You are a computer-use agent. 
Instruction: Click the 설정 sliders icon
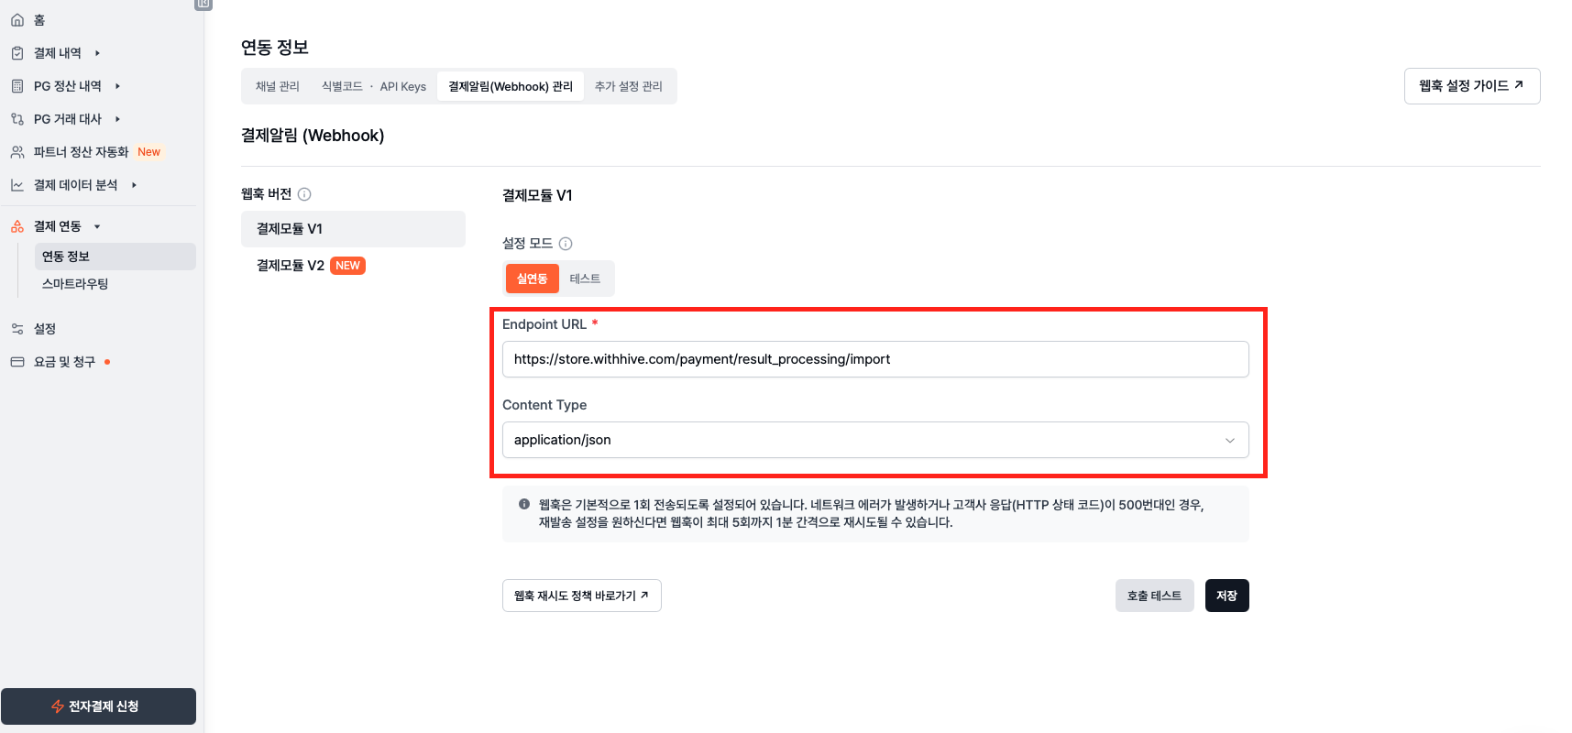tap(17, 329)
